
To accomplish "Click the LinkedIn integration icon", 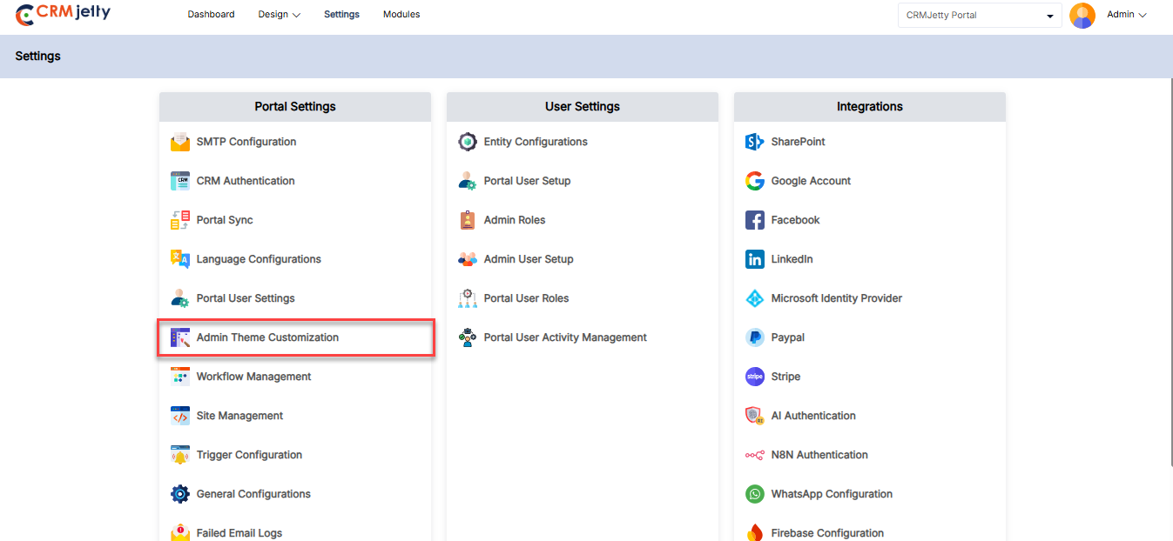I will pyautogui.click(x=755, y=259).
